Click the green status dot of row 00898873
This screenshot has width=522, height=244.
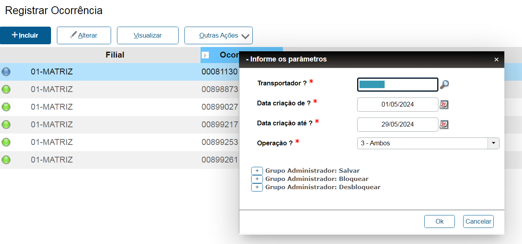click(6, 89)
